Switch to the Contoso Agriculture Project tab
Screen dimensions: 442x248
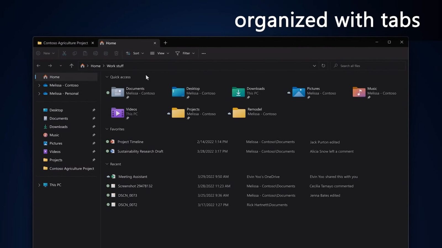pyautogui.click(x=65, y=43)
